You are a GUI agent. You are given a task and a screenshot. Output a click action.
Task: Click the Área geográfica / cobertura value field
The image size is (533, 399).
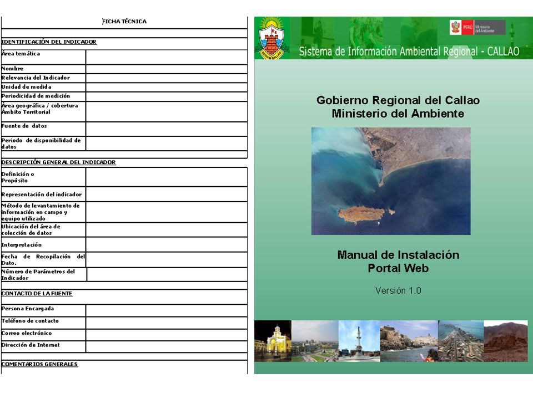pyautogui.click(x=167, y=111)
